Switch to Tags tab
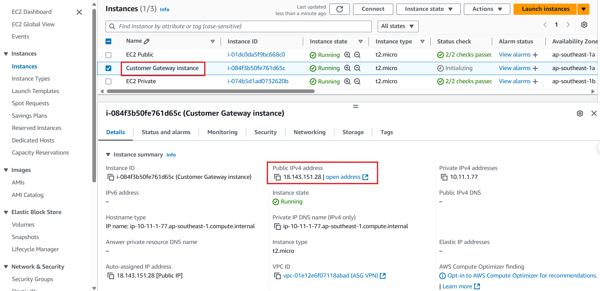600x291 pixels. [x=387, y=132]
